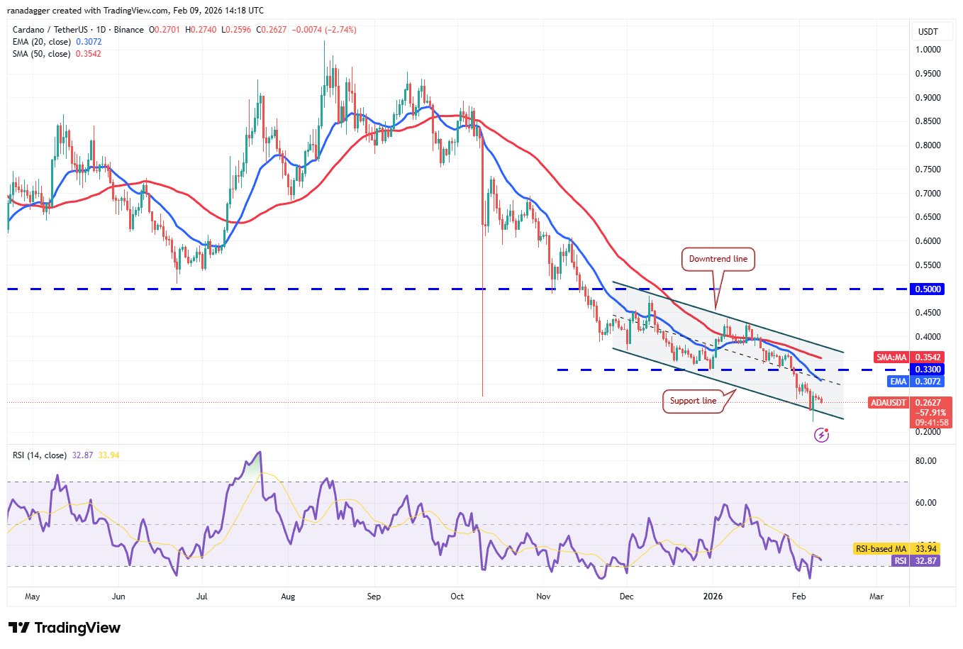Open the EMA (20, close) indicator legend
The width and height of the screenshot is (963, 649).
[x=41, y=42]
